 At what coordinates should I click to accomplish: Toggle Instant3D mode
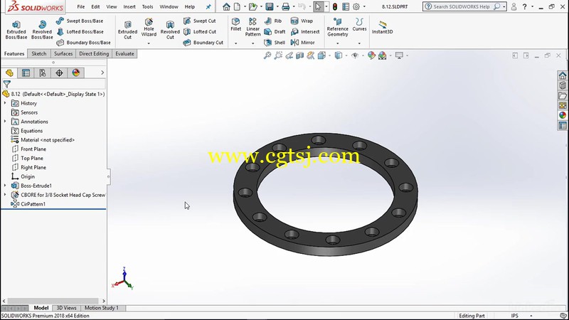point(382,27)
